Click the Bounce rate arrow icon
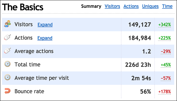177x101 pixels. (x=7, y=91)
